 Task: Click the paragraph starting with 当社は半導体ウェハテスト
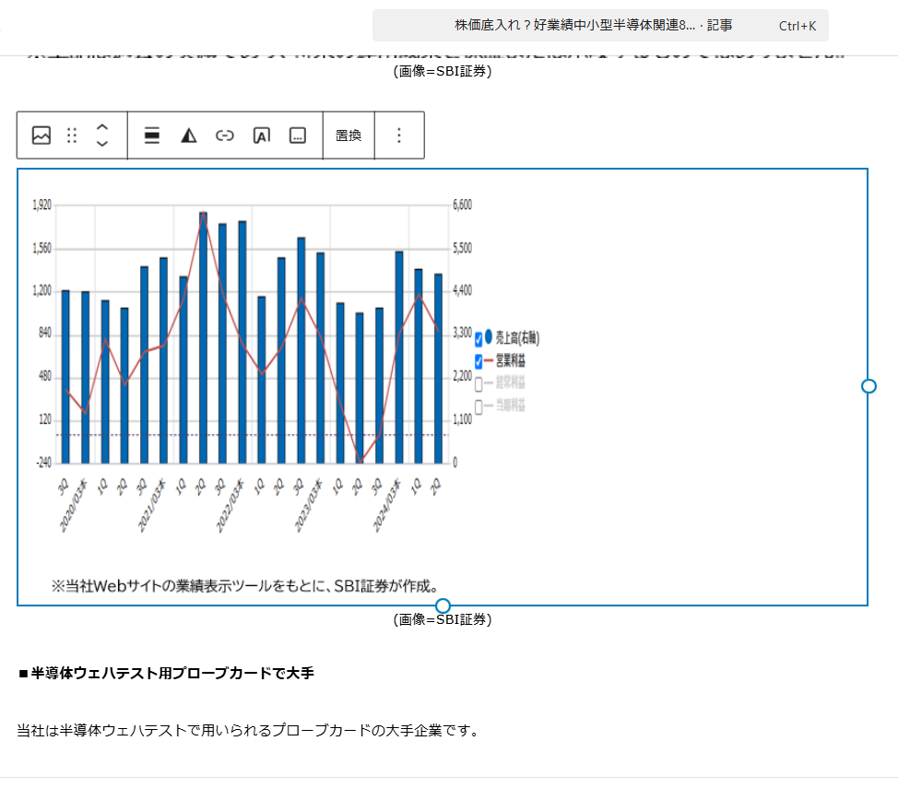(x=247, y=731)
